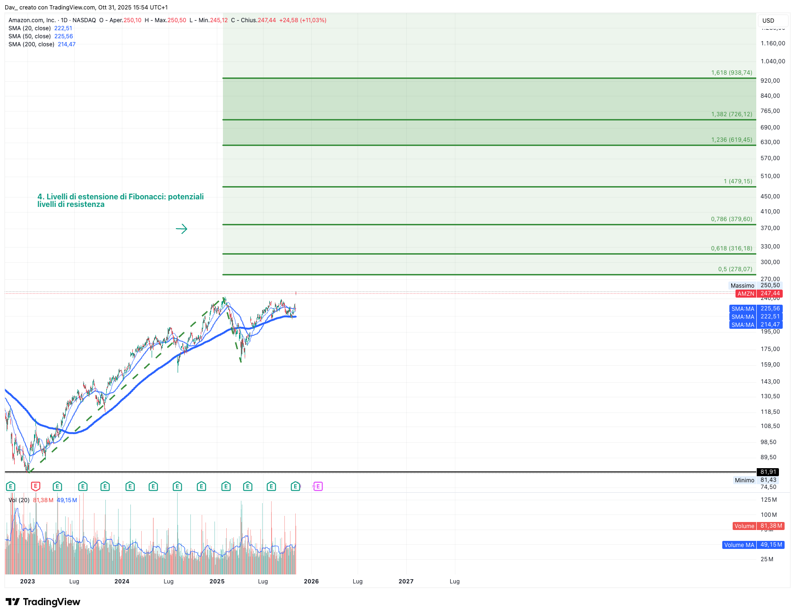The image size is (795, 616).
Task: Click the opening price value 250,10
Action: (x=132, y=20)
